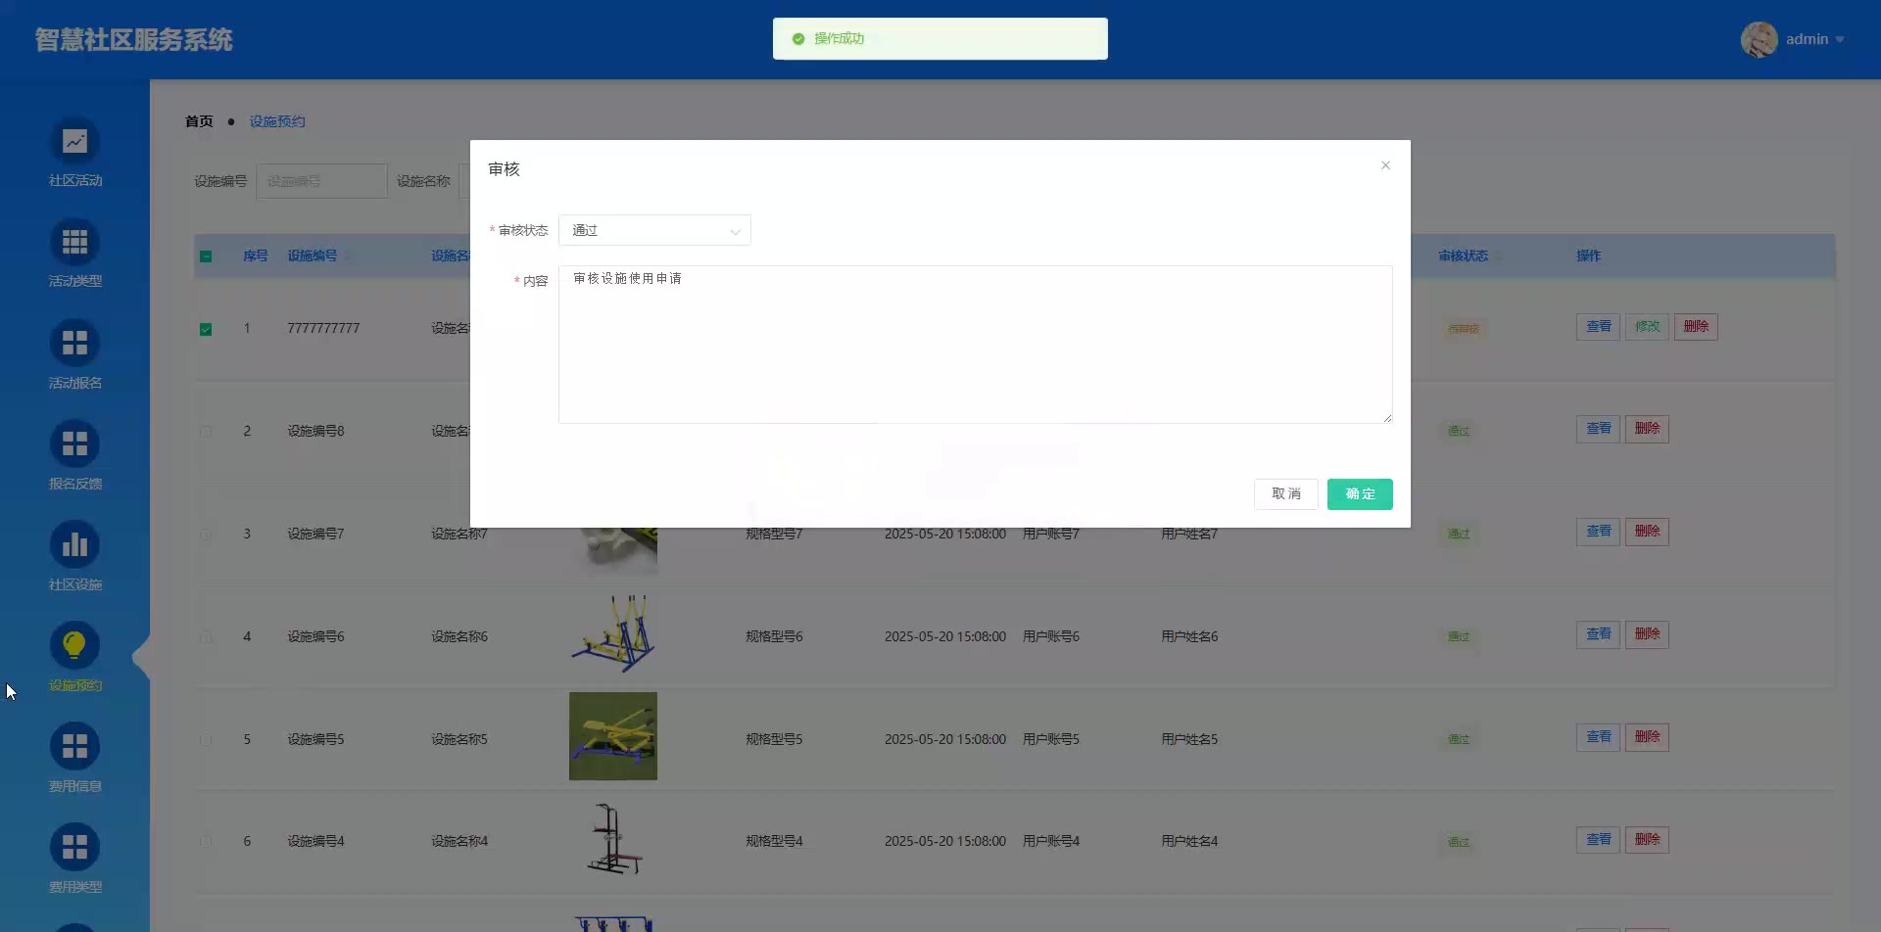This screenshot has width=1881, height=932.
Task: View details of 设施编号6 row
Action: 1598,634
